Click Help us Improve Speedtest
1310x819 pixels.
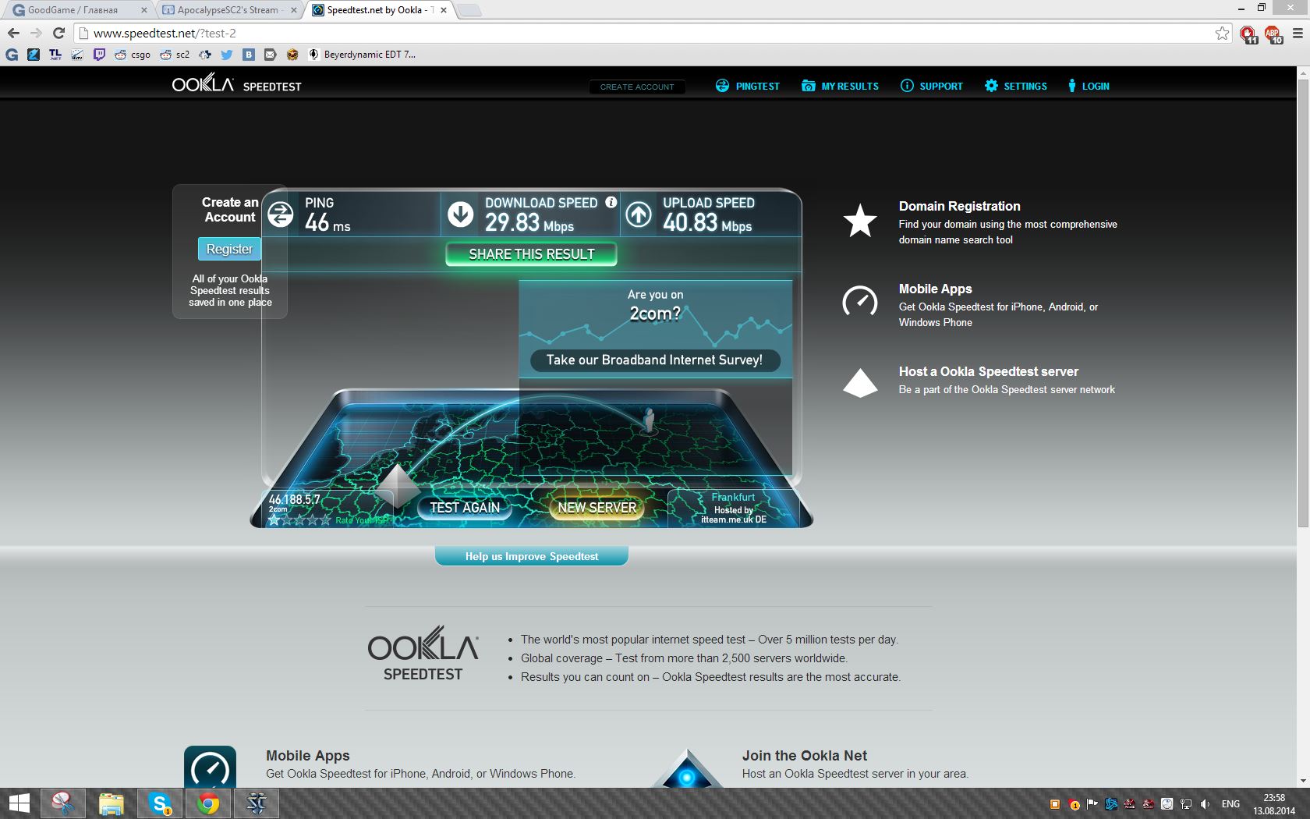click(532, 556)
